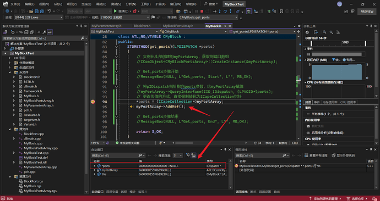The width and height of the screenshot is (380, 201).
Task: Click the Step Over debug arrow icon
Action: [225, 11]
